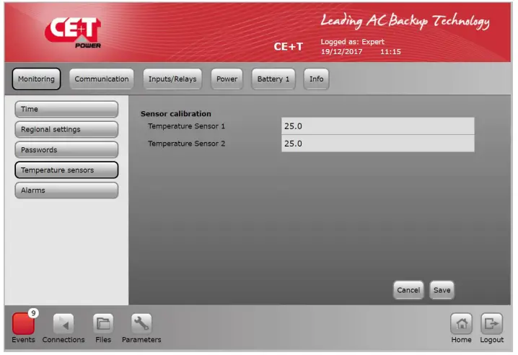Edit the Temperature Sensor 2 value field

(x=377, y=144)
